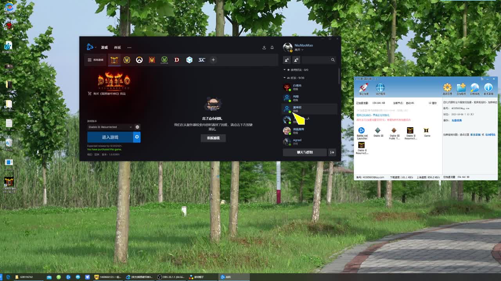Click the friend management gear icon

(296, 60)
